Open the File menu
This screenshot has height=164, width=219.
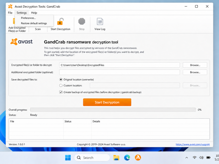click(x=10, y=13)
